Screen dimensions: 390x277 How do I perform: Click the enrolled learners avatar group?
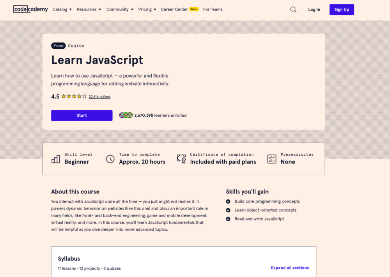click(x=126, y=115)
